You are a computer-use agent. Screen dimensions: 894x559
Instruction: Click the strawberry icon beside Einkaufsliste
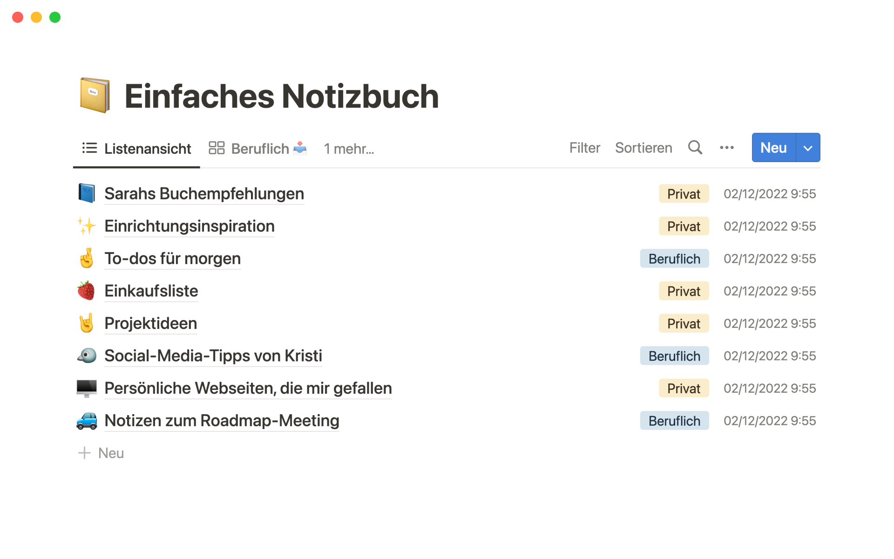click(x=86, y=291)
